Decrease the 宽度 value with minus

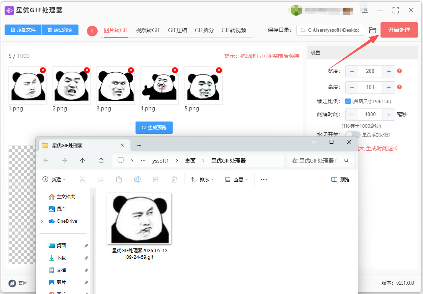point(352,71)
